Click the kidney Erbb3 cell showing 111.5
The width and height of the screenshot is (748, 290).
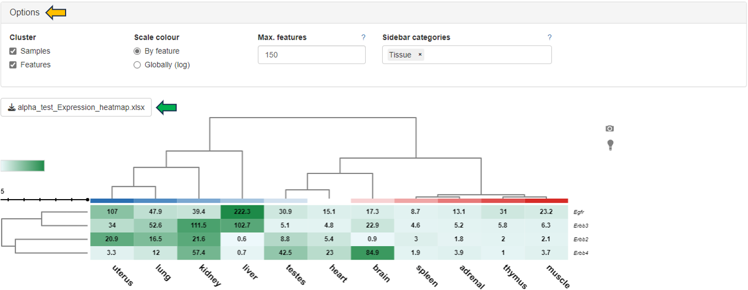pyautogui.click(x=198, y=225)
